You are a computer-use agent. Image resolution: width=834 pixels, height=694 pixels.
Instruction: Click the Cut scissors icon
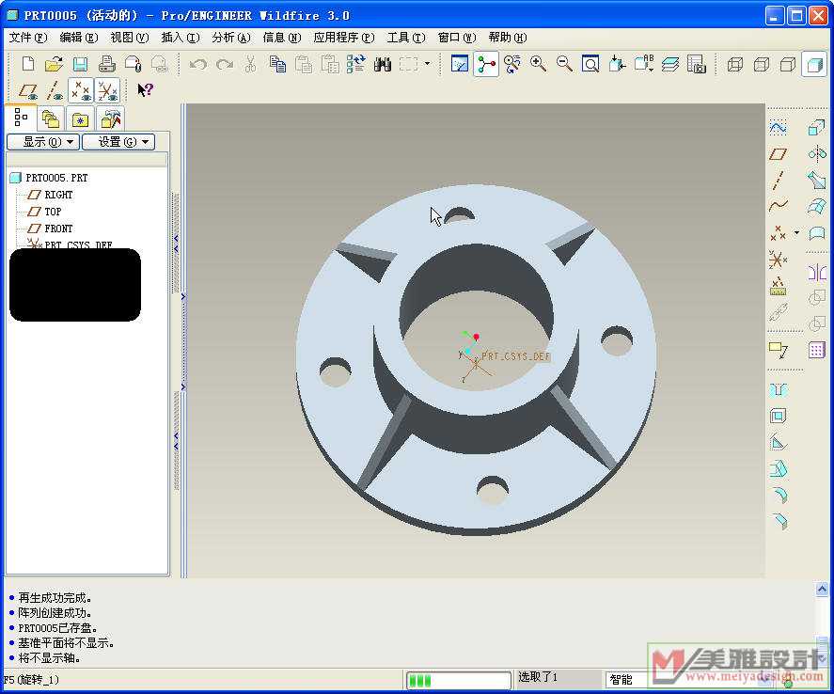(250, 64)
